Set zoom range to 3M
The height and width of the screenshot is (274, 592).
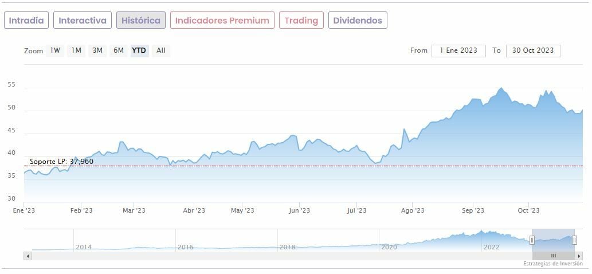pyautogui.click(x=97, y=50)
